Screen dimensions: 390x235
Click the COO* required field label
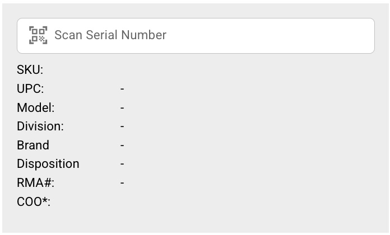click(x=34, y=201)
